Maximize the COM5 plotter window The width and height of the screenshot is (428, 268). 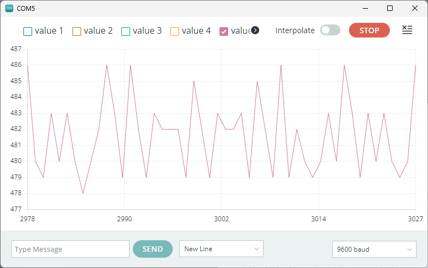390,9
